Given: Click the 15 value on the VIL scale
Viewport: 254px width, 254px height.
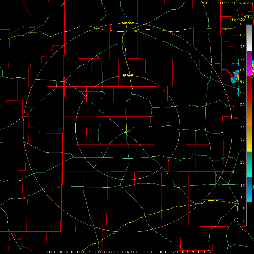Looking at the screenshot, I should (x=242, y=186).
